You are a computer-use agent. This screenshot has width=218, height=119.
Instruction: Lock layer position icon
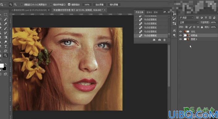point(194,27)
